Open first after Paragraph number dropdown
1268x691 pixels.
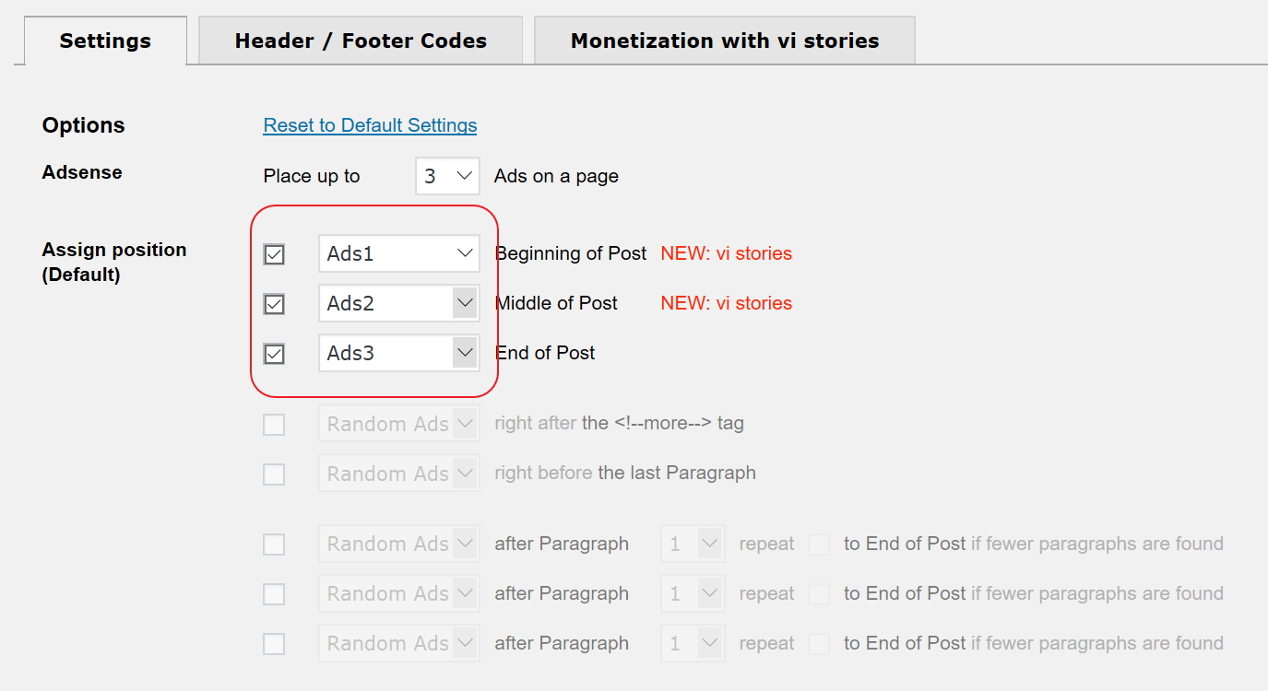(x=693, y=545)
